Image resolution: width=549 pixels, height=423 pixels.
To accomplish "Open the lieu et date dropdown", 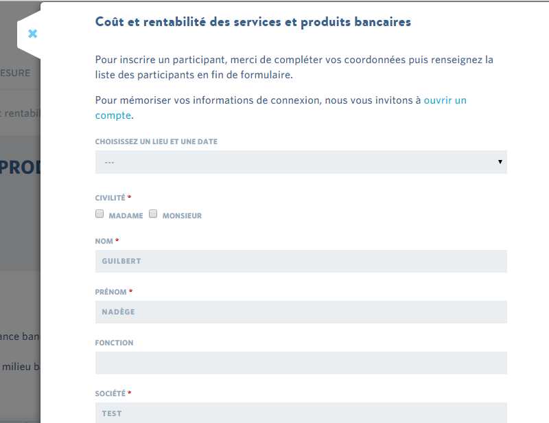I will coord(301,162).
